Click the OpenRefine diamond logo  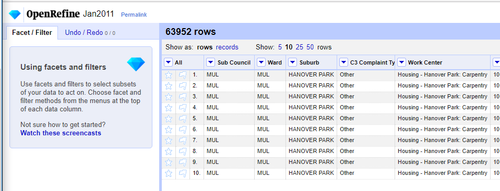coord(15,14)
